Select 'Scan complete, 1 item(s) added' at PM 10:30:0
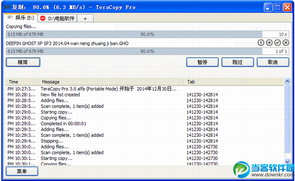This screenshot has height=181, width=295. click(x=145, y=152)
